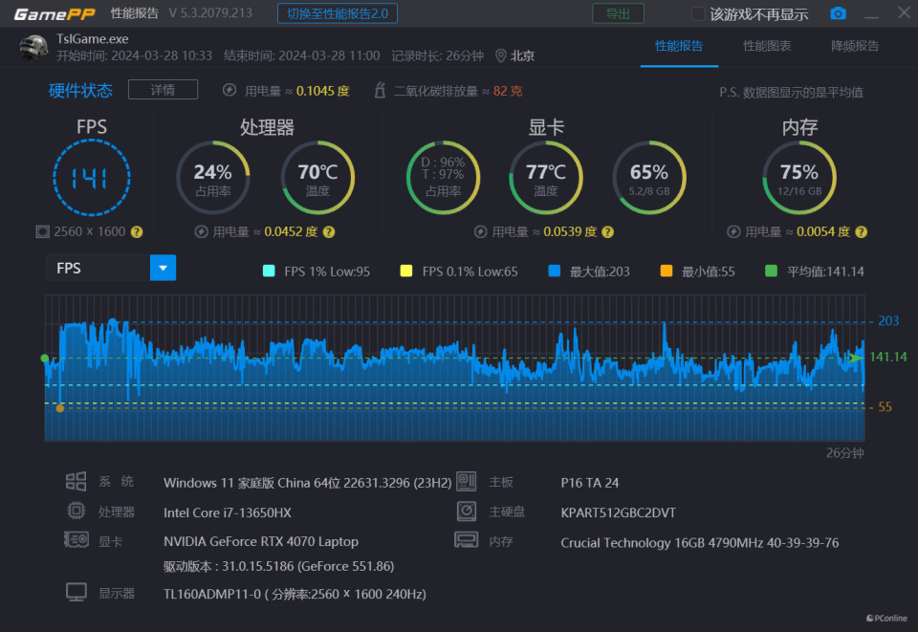This screenshot has height=632, width=918.
Task: Close the GamePP report window
Action: click(x=904, y=12)
